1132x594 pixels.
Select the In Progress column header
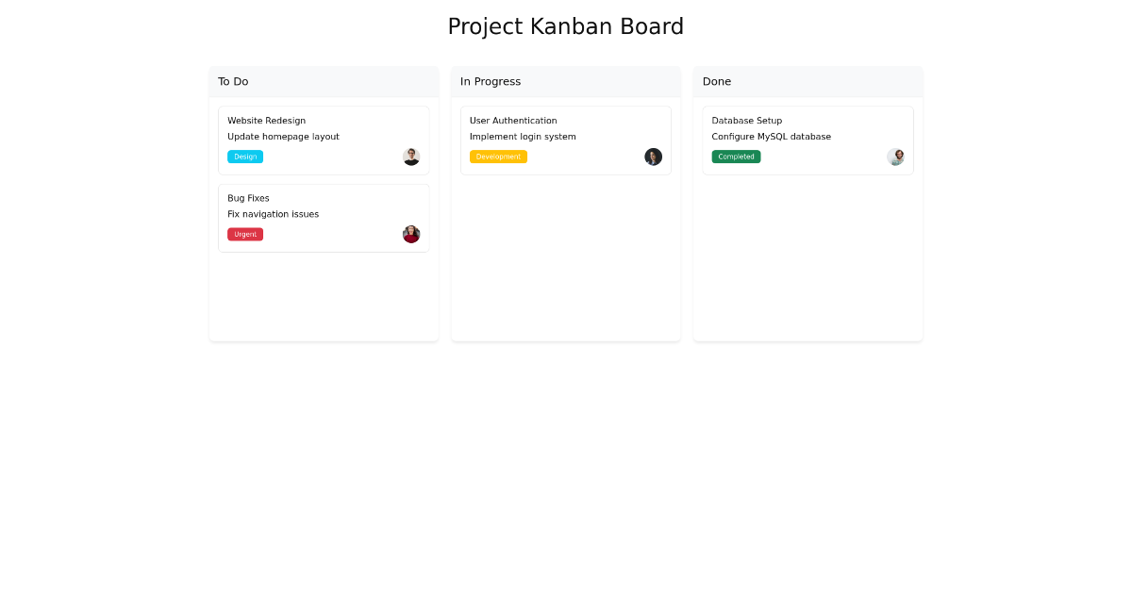[x=491, y=81]
